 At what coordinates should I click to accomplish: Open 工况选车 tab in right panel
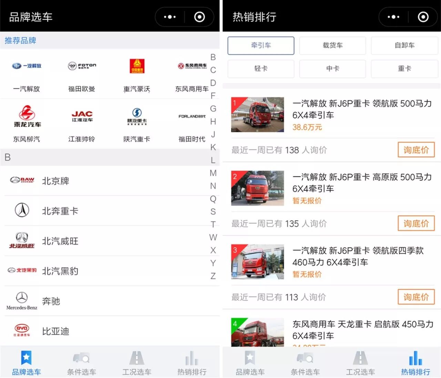pos(360,363)
